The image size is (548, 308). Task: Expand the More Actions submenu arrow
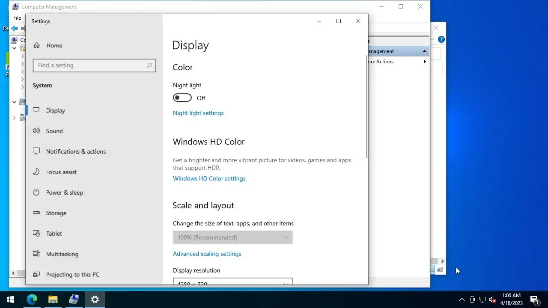(x=425, y=62)
